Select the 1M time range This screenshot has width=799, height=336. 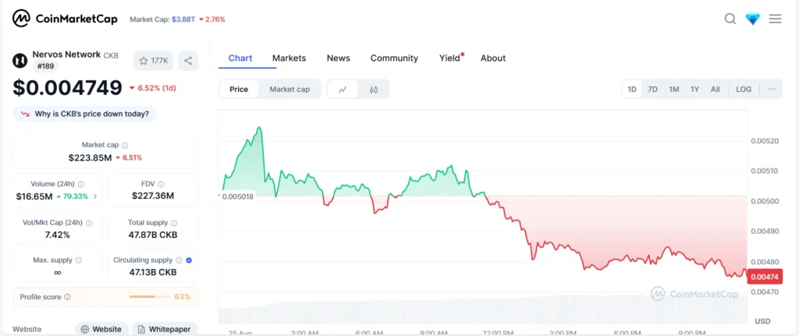[x=674, y=89]
